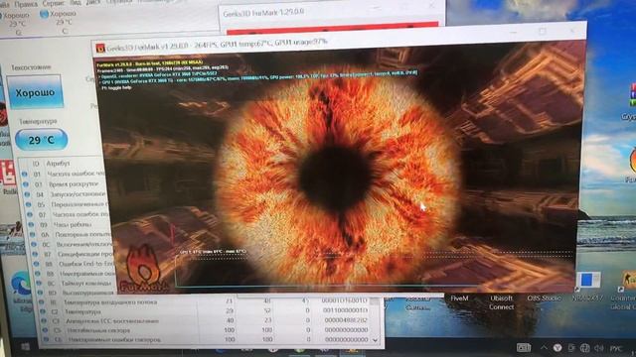Click the ID column header
636x357 pixels.
(x=36, y=164)
